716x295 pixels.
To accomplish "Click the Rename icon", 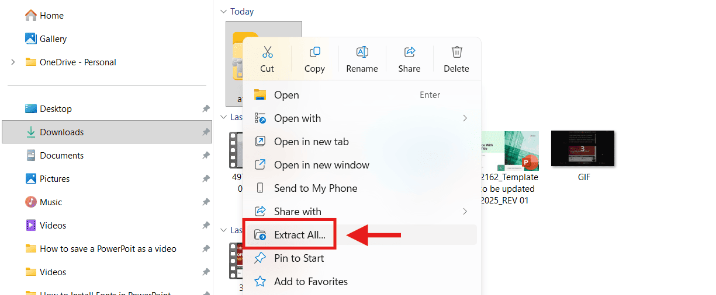I will pos(362,52).
